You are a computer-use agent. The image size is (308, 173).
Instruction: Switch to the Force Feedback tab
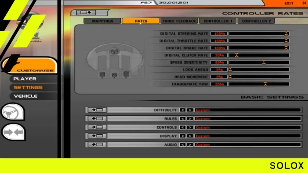click(179, 21)
